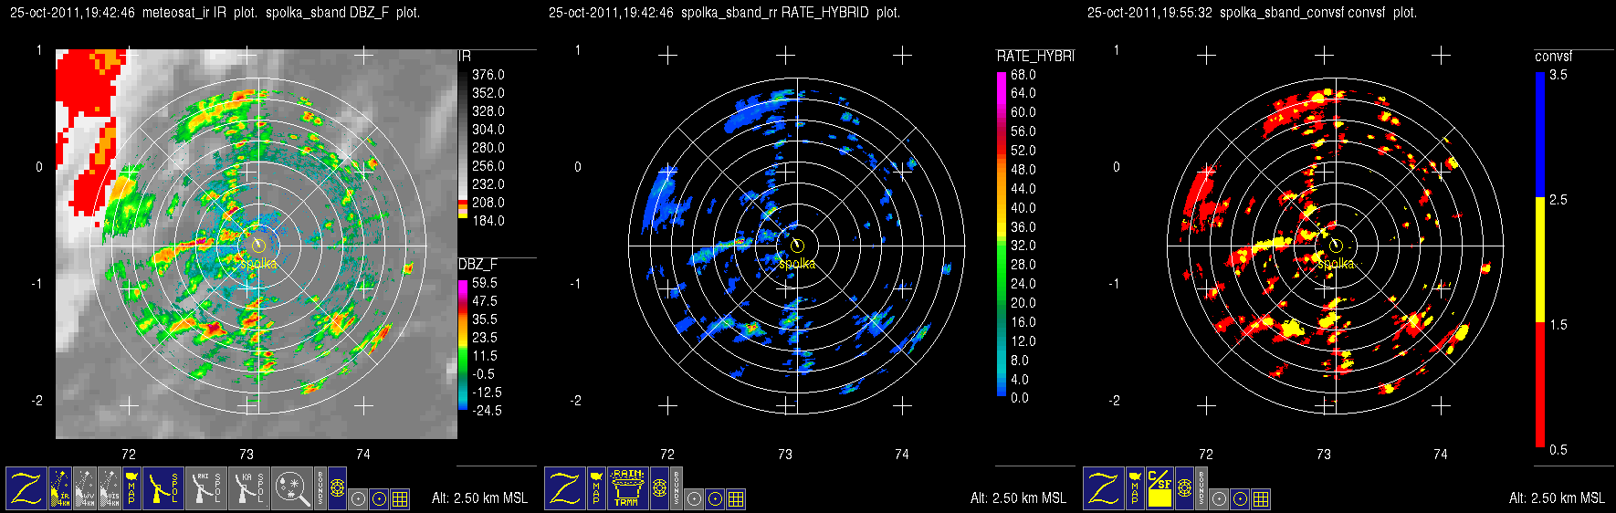The image size is (1616, 513).
Task: Click the convsf color scale bar
Action: pos(1540,260)
